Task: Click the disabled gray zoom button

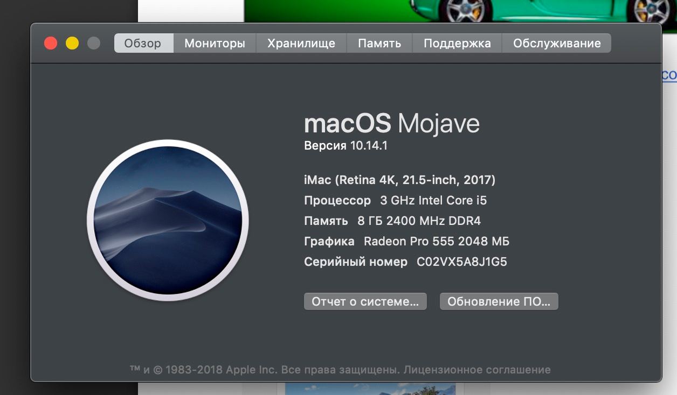Action: coord(94,43)
